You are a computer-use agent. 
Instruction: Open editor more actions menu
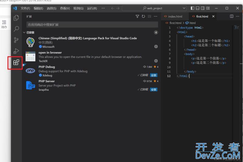[x=238, y=16]
